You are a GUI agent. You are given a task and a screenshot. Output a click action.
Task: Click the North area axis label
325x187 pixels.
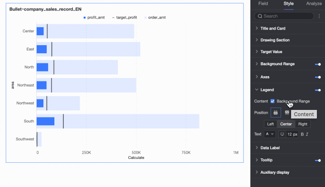29,67
